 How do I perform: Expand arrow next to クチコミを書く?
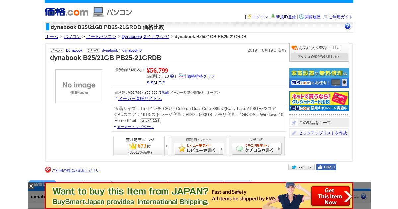coord(279,149)
